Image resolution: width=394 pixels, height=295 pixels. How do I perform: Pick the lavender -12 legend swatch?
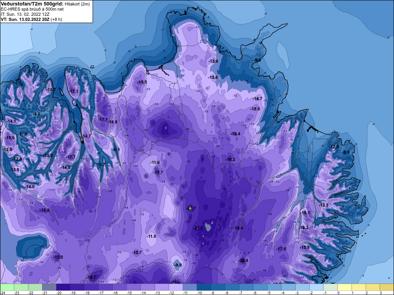click(176, 287)
